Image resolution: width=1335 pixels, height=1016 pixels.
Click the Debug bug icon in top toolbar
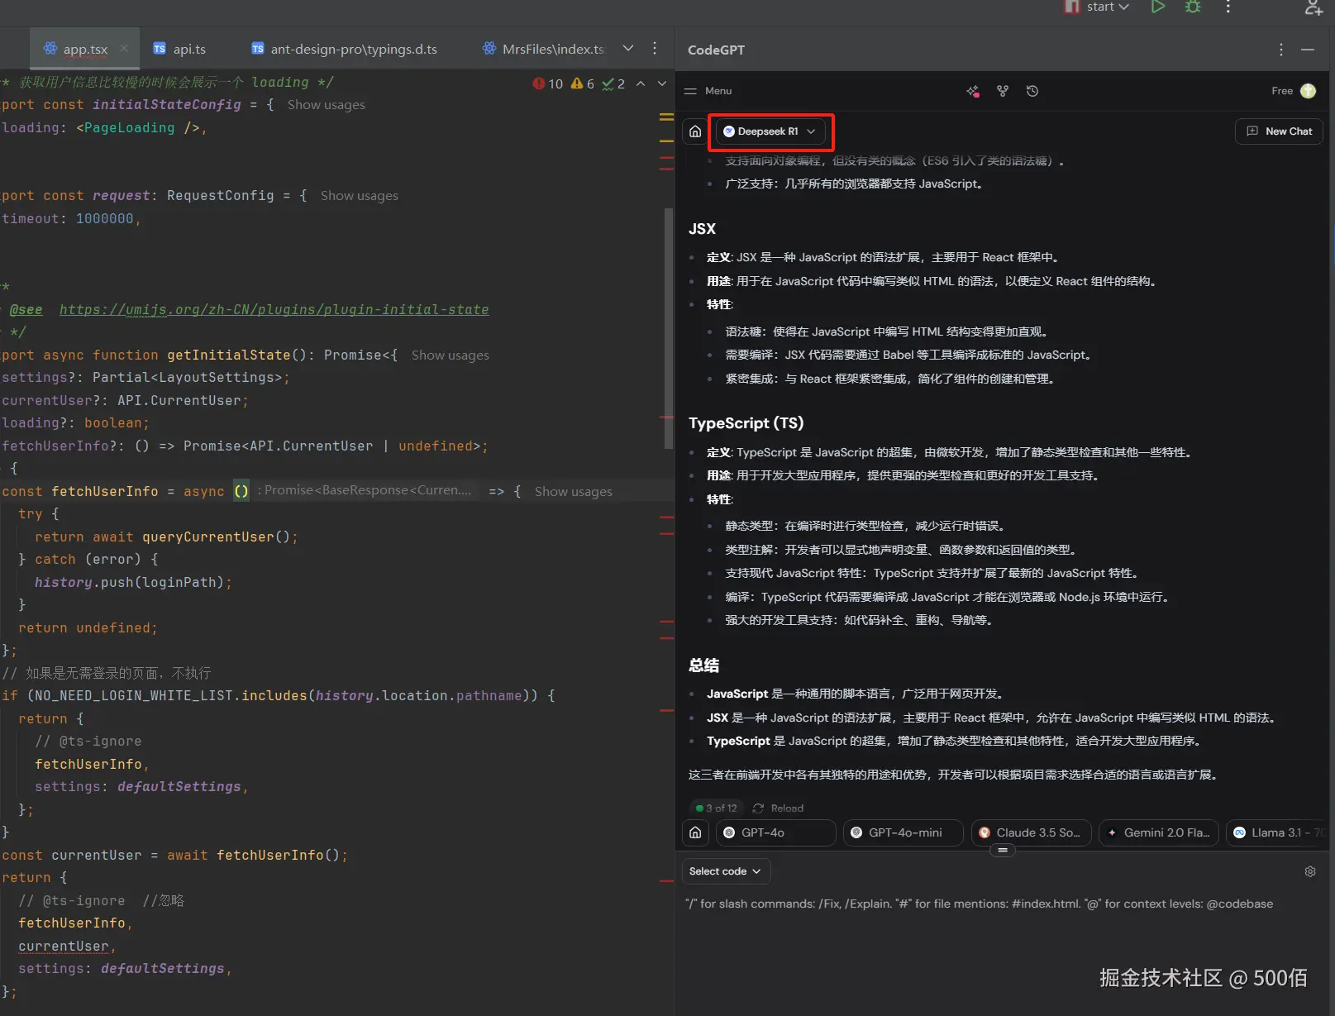1193,7
